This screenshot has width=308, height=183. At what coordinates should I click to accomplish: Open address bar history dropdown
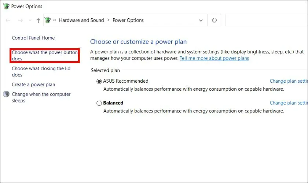[x=201, y=20]
